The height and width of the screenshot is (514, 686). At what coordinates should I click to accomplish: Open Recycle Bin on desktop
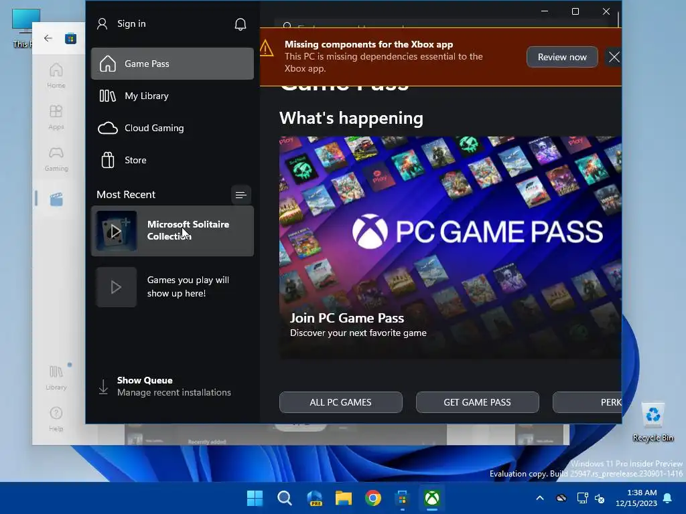point(653,422)
